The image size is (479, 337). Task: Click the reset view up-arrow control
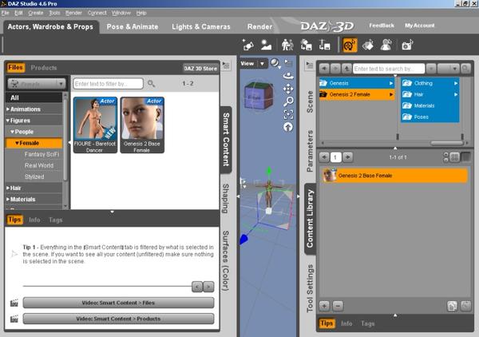click(288, 127)
